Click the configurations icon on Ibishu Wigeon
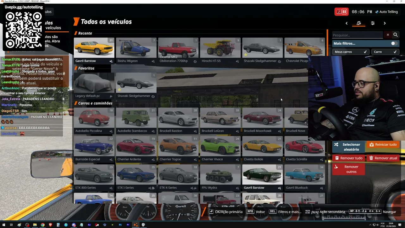 pyautogui.click(x=153, y=61)
